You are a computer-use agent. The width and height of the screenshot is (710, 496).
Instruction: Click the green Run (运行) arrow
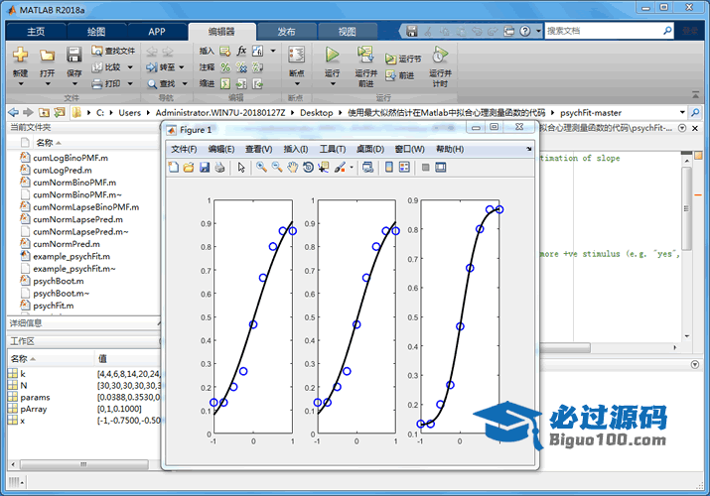(x=332, y=55)
